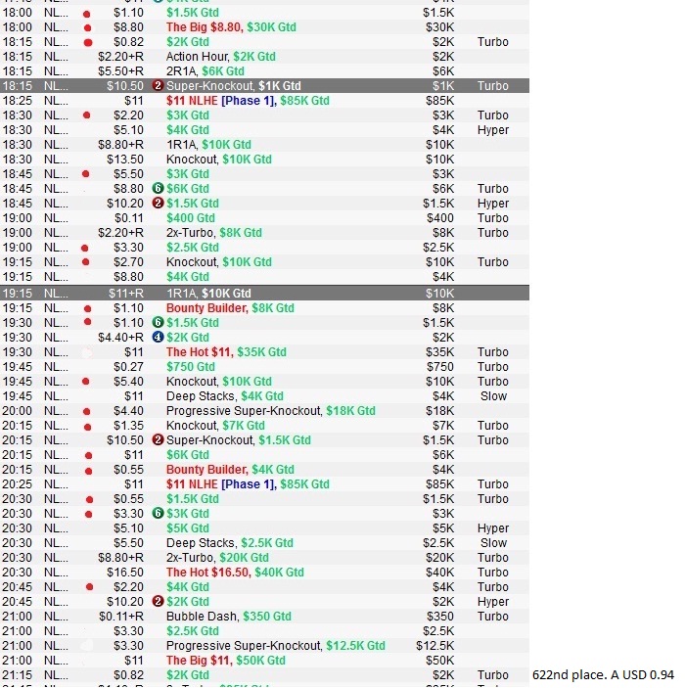Click the Action Hour, $2K Gtd tournament name
The width and height of the screenshot is (685, 688).
[x=221, y=57]
